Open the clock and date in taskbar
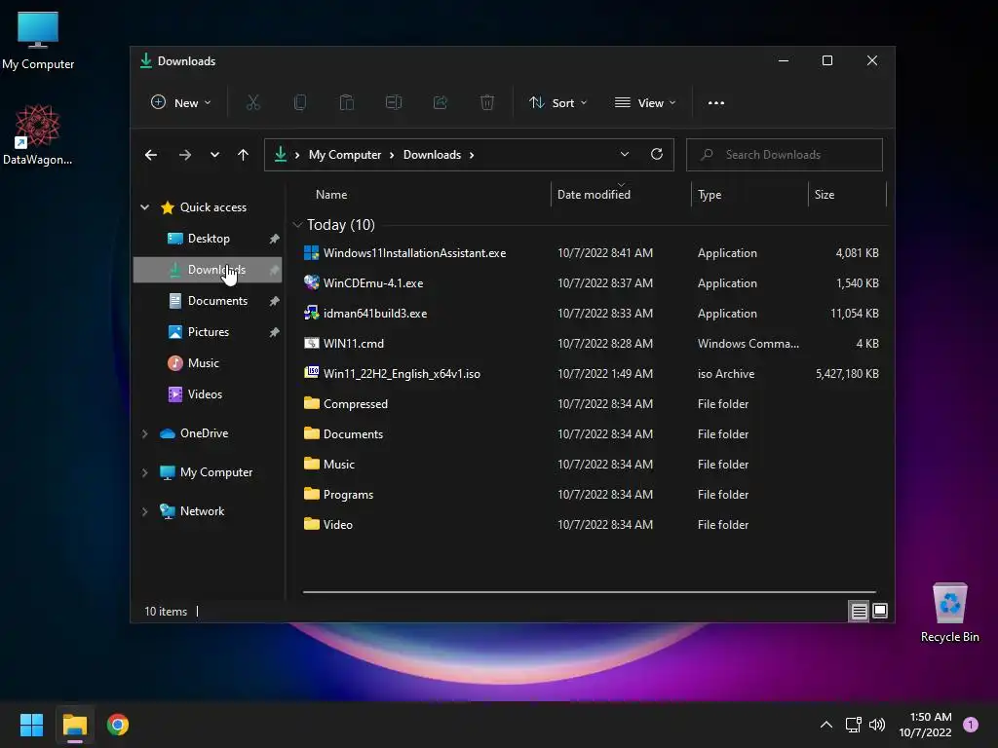This screenshot has width=998, height=748. tap(926, 725)
